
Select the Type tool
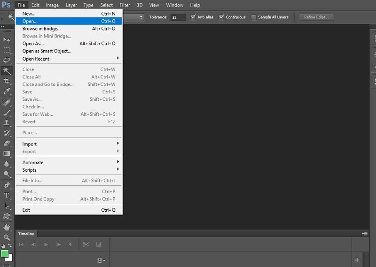(7, 196)
